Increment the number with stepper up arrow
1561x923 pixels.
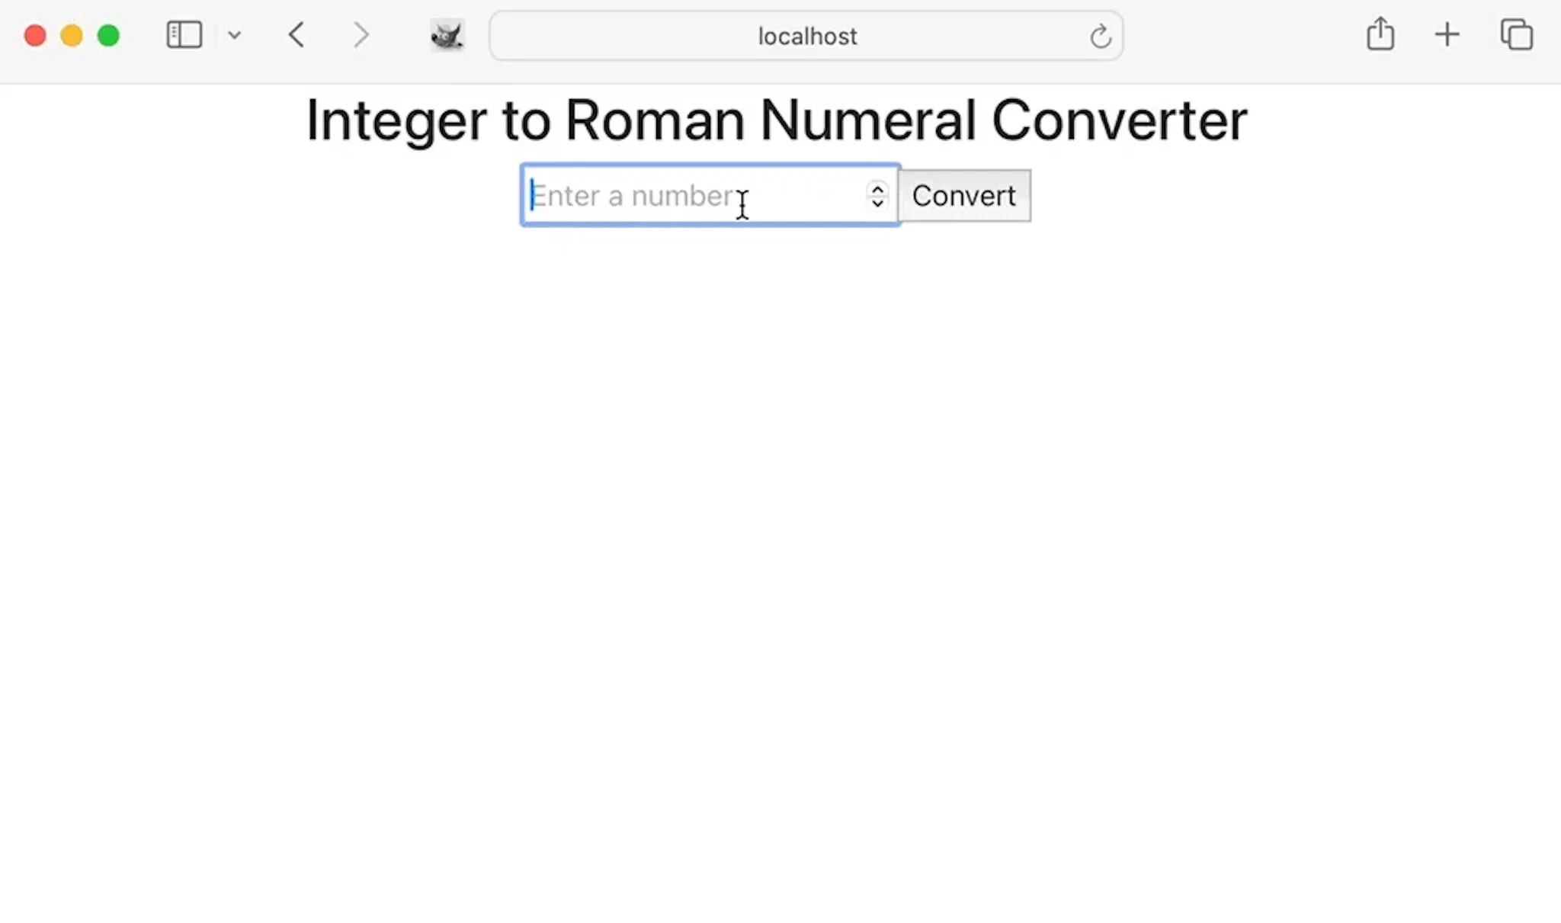877,188
